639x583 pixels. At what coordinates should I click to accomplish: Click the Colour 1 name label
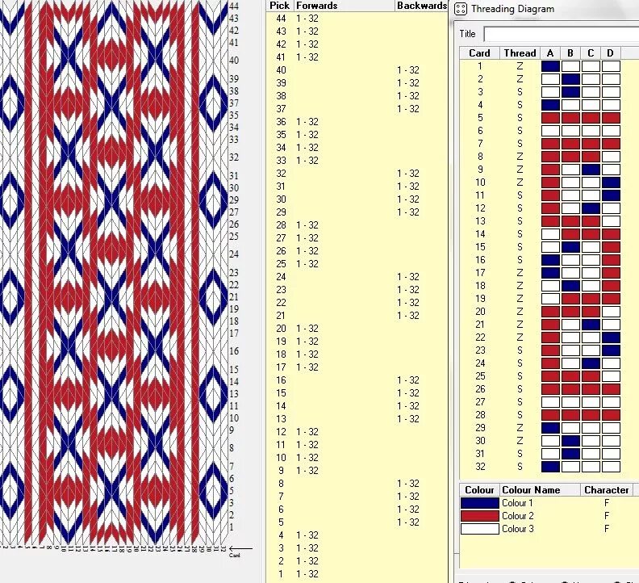[517, 503]
